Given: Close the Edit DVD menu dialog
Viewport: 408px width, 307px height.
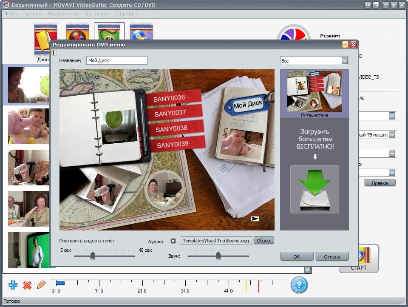Looking at the screenshot, I should pyautogui.click(x=353, y=45).
